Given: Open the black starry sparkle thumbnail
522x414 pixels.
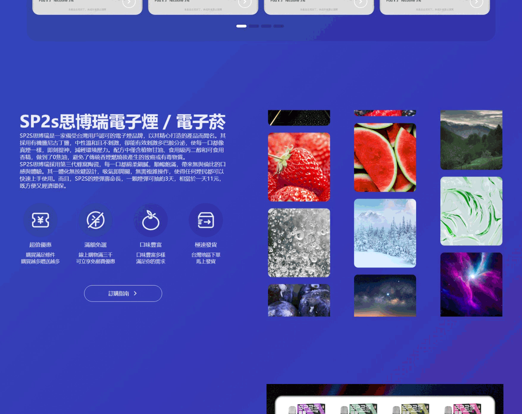Looking at the screenshot, I should click(299, 118).
